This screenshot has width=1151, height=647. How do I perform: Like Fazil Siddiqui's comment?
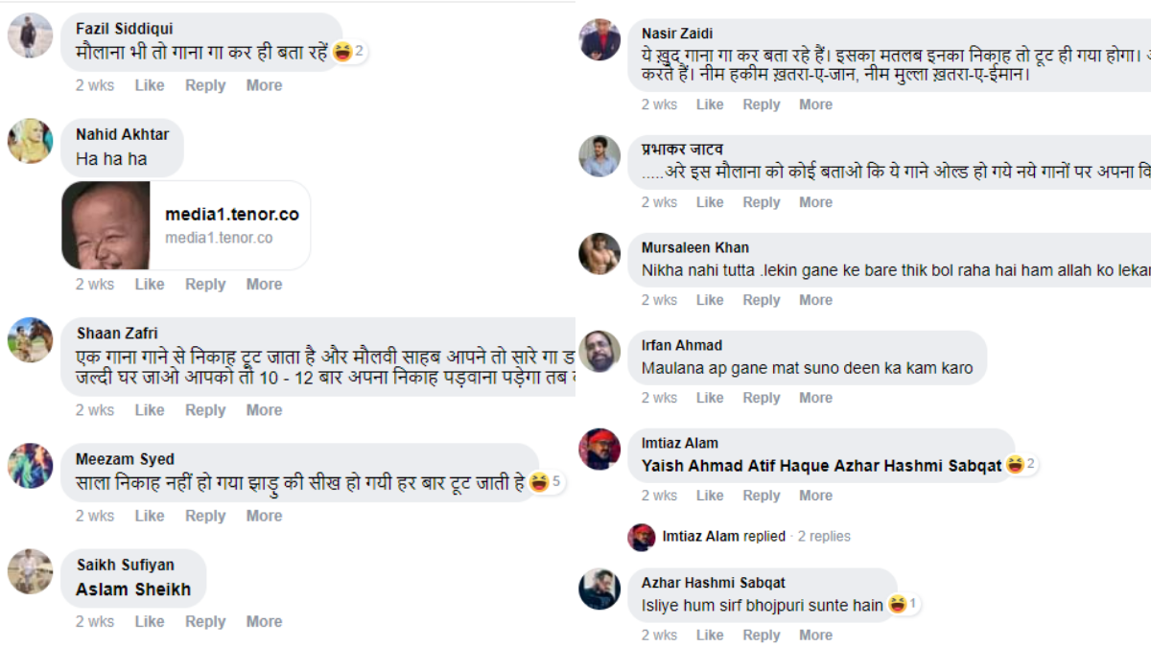(150, 85)
